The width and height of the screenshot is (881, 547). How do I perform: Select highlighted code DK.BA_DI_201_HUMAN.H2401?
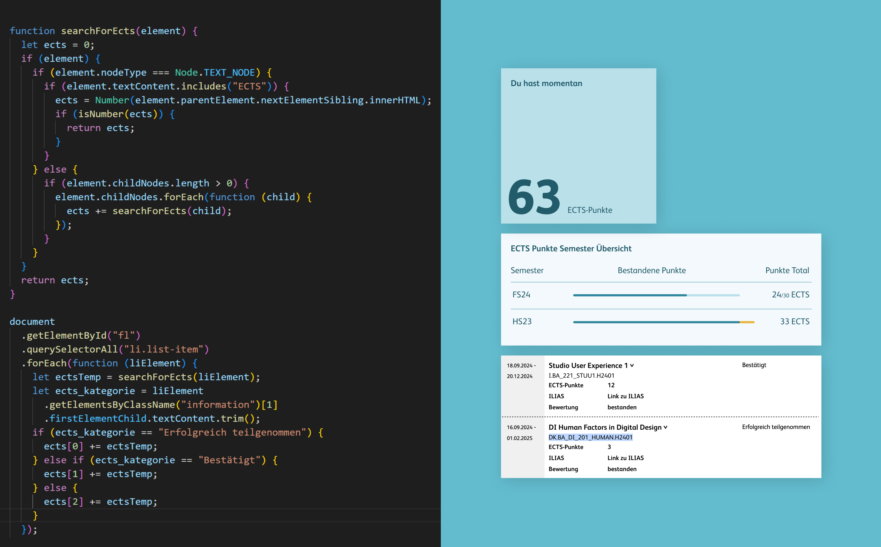pyautogui.click(x=590, y=437)
